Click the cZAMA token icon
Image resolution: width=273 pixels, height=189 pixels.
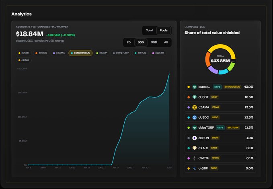(195, 107)
